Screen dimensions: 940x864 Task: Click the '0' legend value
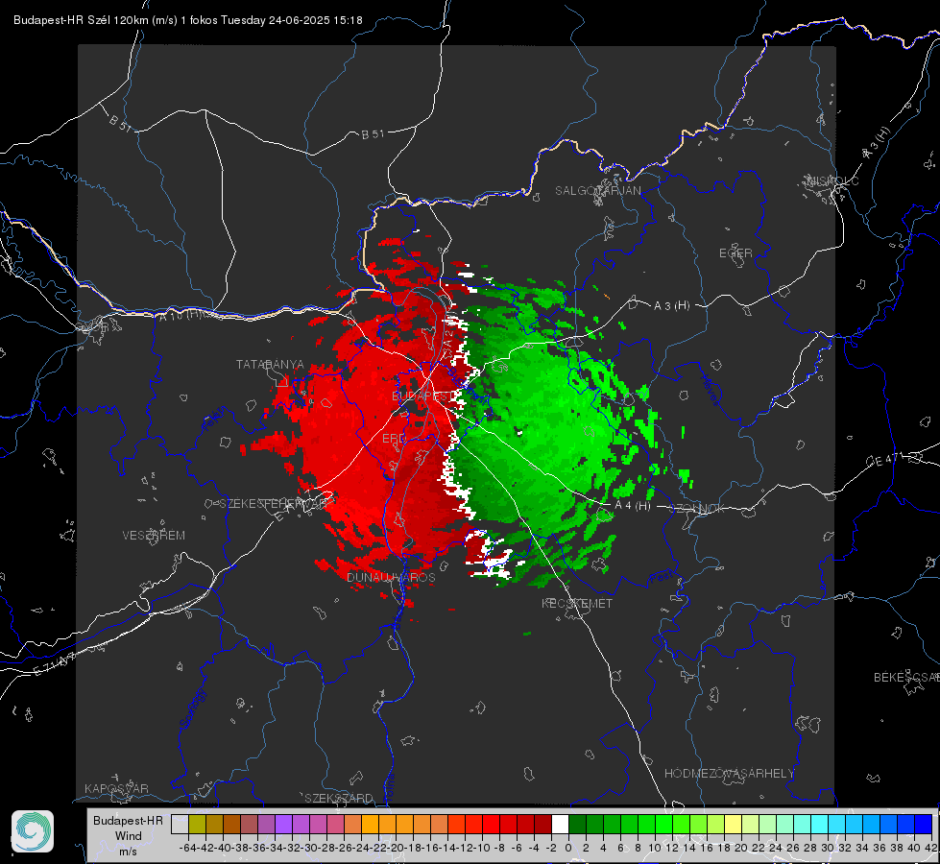(x=568, y=848)
